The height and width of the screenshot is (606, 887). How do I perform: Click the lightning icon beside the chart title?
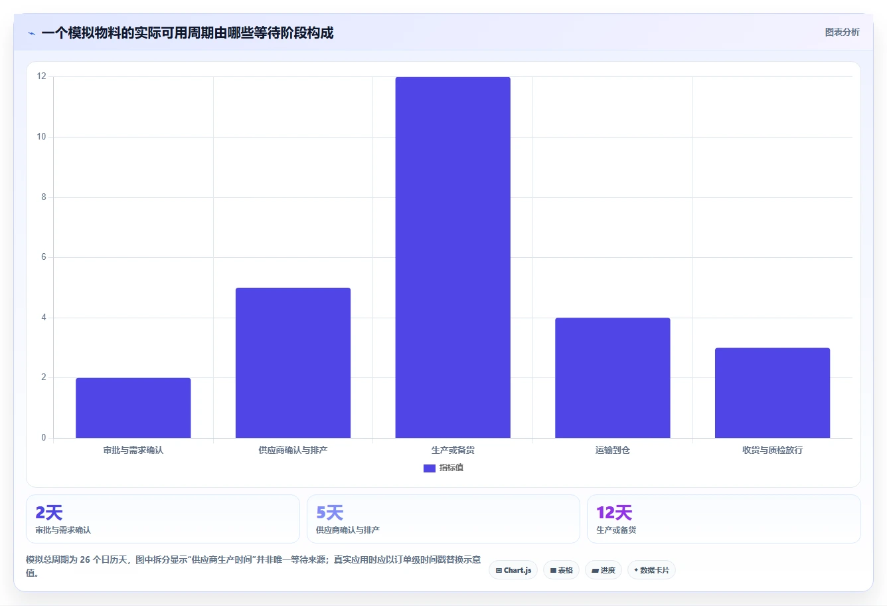tap(31, 33)
